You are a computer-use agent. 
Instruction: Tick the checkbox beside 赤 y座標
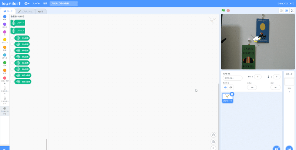(x=12, y=44)
